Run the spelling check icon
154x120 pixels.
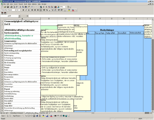point(17,7)
